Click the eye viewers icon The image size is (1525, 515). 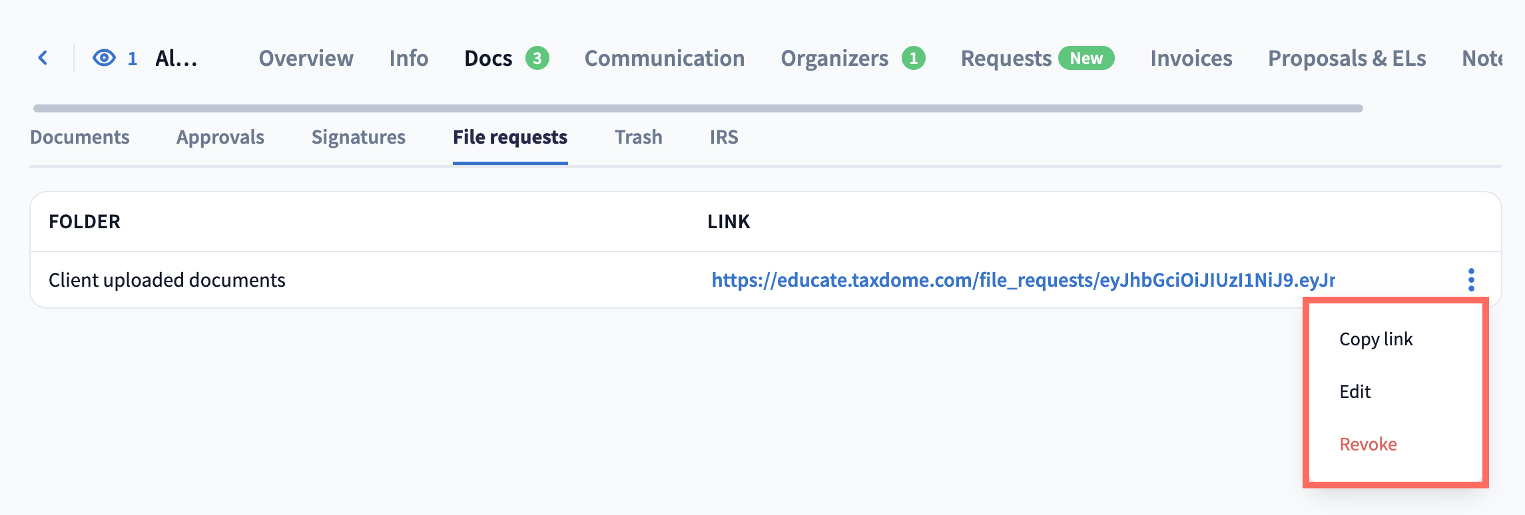point(104,58)
